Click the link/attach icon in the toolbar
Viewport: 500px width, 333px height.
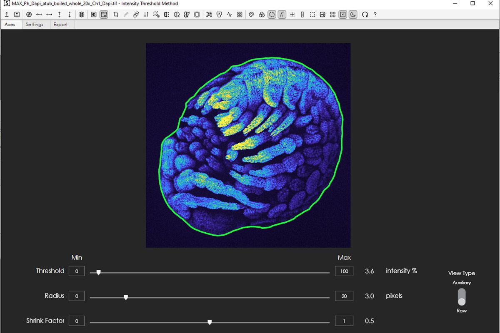pyautogui.click(x=135, y=14)
